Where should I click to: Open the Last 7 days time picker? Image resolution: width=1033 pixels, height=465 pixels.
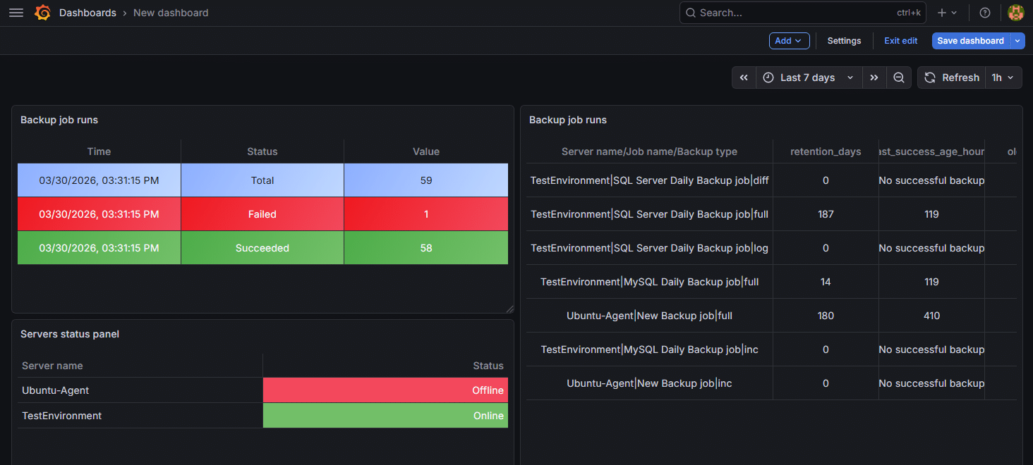coord(809,77)
